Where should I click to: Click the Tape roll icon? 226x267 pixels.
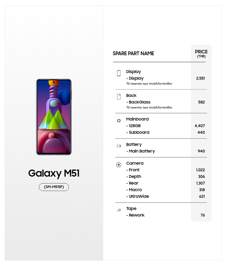[119, 210]
